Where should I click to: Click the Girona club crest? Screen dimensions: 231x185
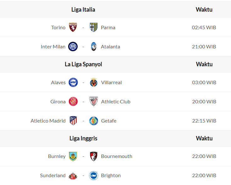73,101
